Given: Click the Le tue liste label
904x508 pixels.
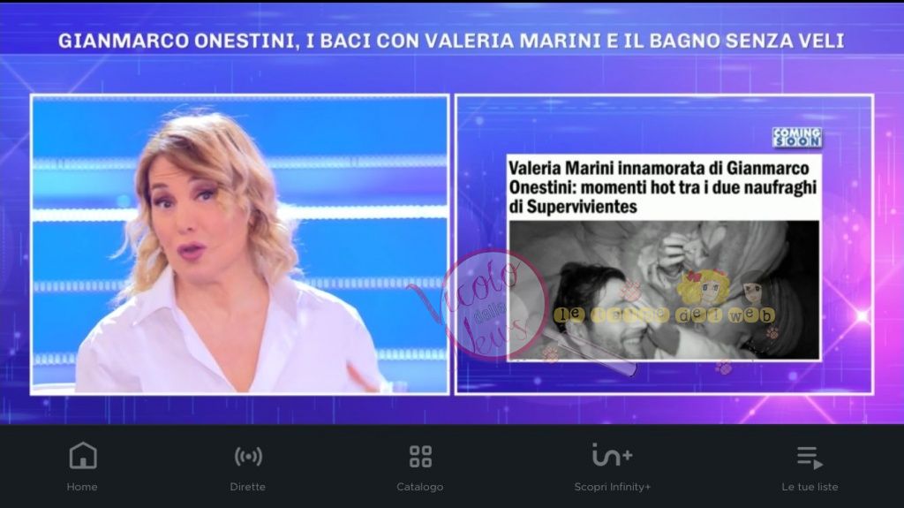Looking at the screenshot, I should (810, 487).
